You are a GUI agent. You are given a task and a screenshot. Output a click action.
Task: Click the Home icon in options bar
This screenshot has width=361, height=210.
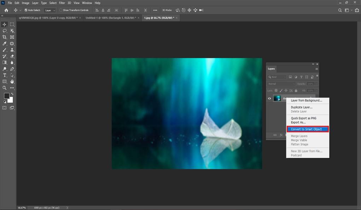6,10
